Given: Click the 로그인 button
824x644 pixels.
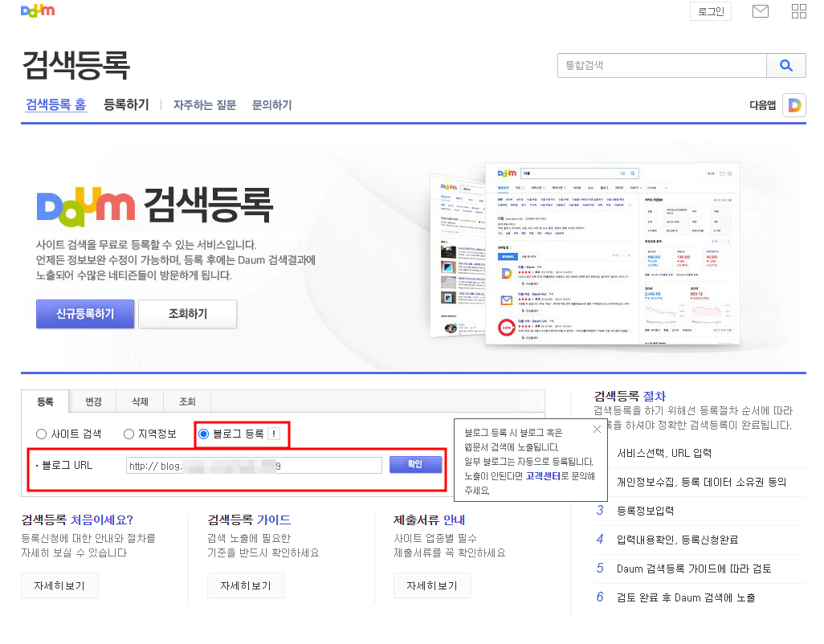Looking at the screenshot, I should click(711, 11).
